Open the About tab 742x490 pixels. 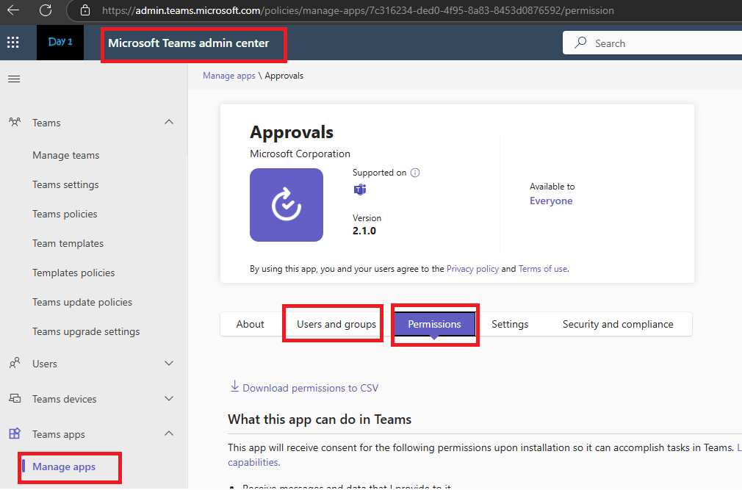coord(250,324)
